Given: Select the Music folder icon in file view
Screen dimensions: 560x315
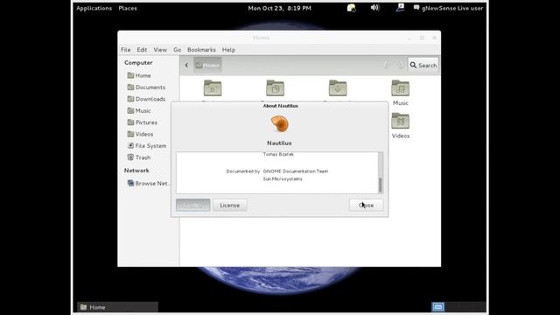Looking at the screenshot, I should point(401,88).
